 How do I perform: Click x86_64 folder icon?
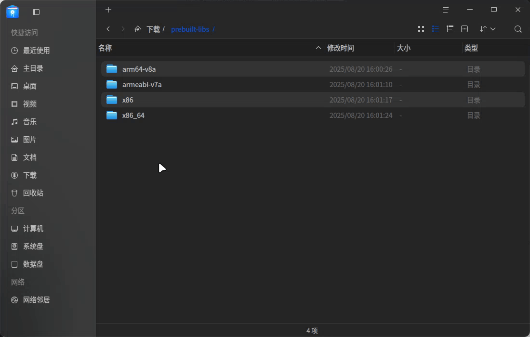tap(112, 115)
